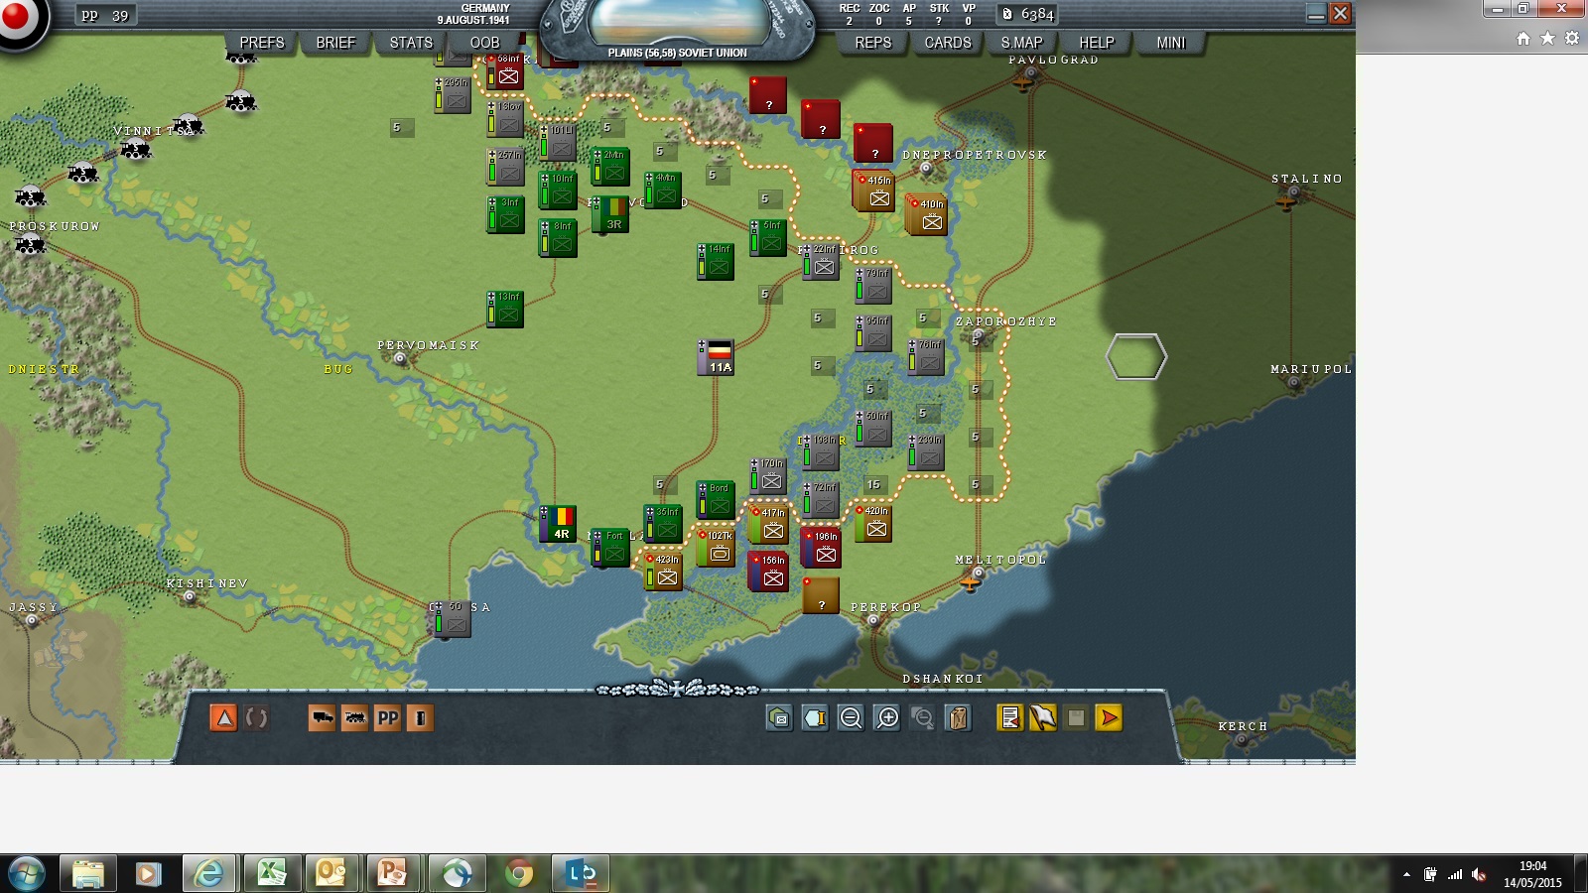Select the green Bord unit counter

(716, 500)
